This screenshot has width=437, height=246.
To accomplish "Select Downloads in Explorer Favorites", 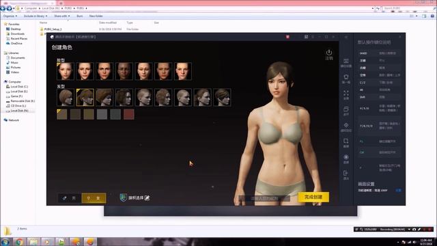I will tap(17, 33).
